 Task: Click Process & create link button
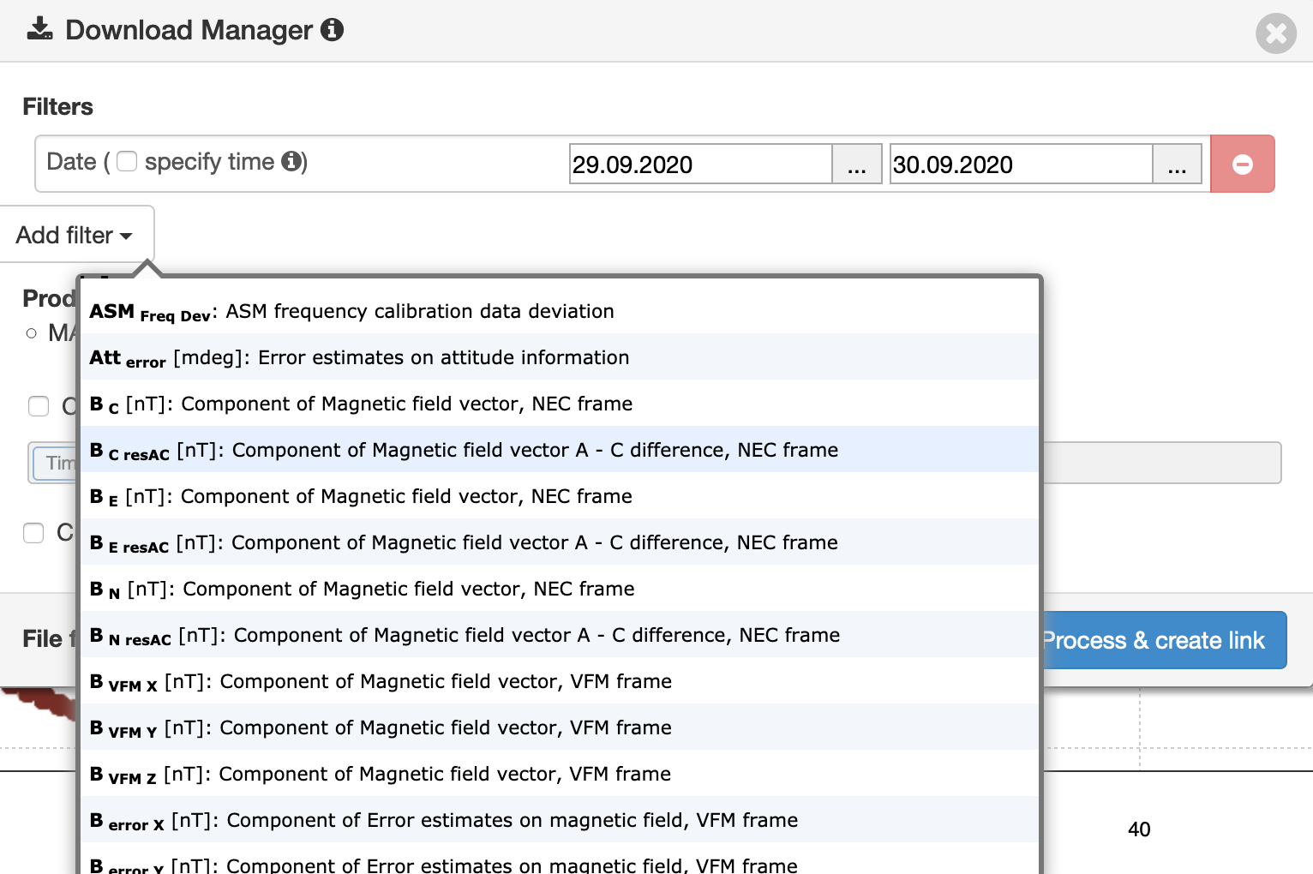1164,640
